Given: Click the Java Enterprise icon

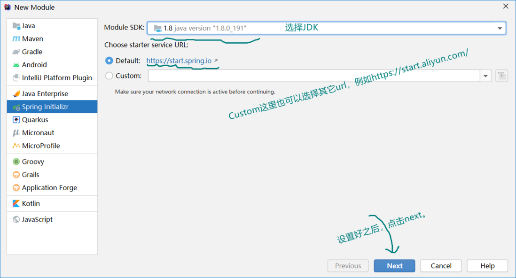Looking at the screenshot, I should (x=16, y=94).
